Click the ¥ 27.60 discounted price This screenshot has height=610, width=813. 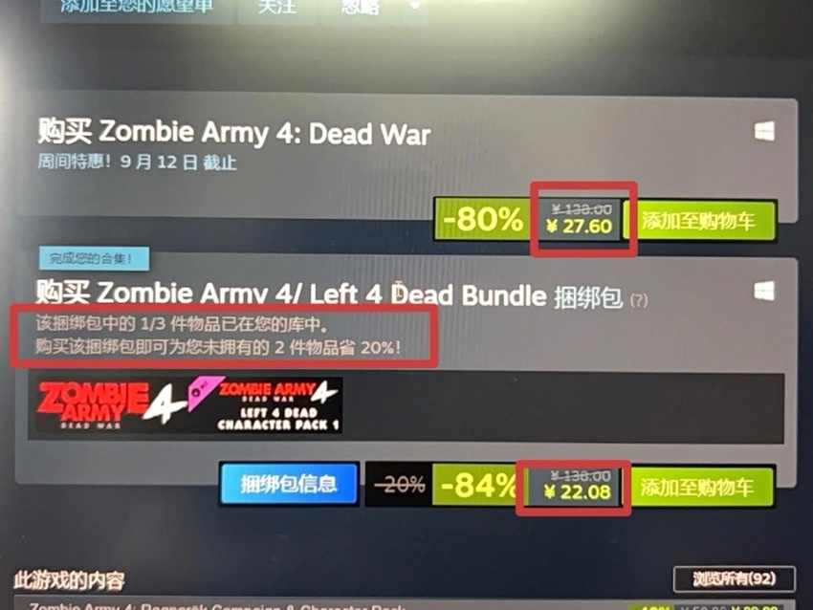click(x=580, y=227)
